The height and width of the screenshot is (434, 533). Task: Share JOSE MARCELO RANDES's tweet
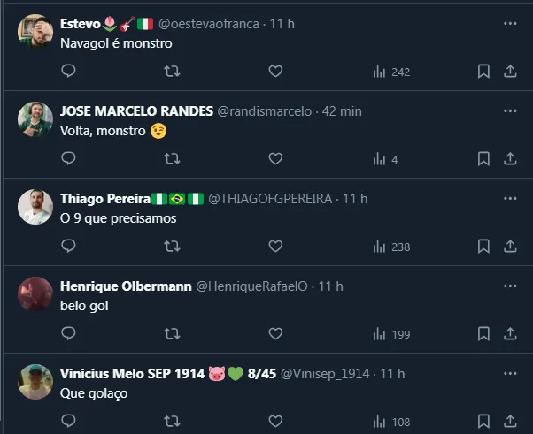[x=510, y=159]
